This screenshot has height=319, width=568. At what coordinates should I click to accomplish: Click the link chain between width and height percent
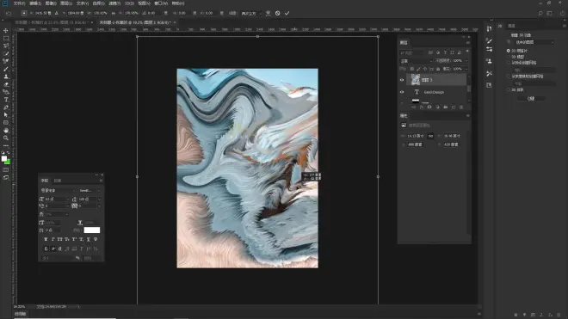tap(114, 13)
